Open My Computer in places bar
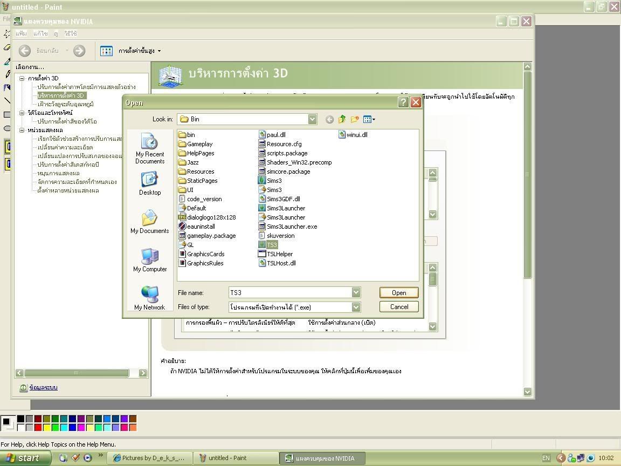 click(150, 260)
